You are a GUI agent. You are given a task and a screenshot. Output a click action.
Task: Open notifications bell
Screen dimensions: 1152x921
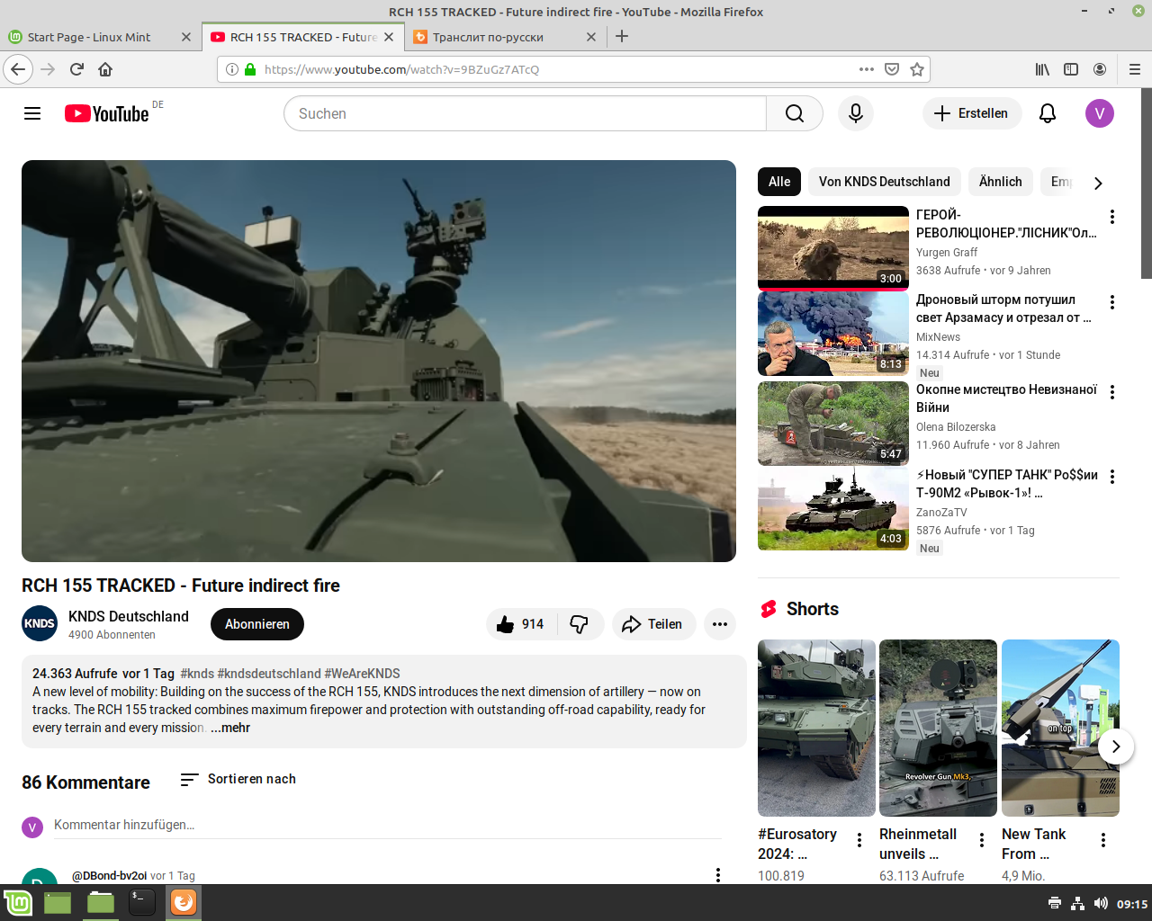1048,113
